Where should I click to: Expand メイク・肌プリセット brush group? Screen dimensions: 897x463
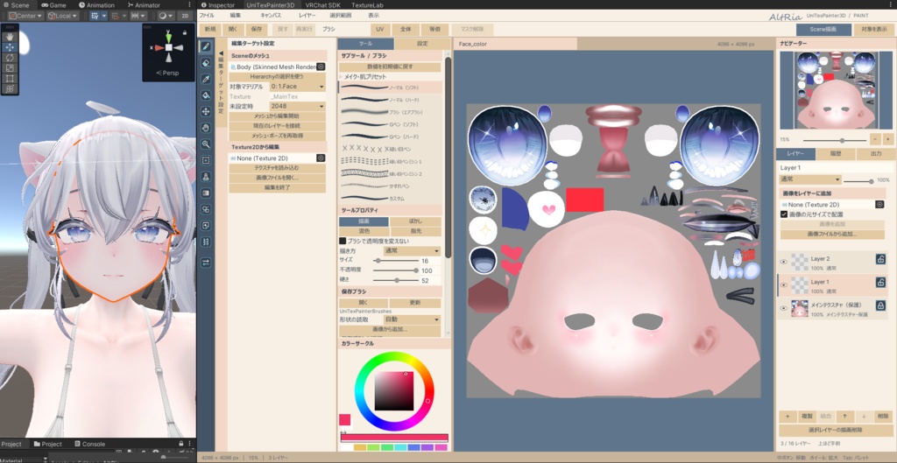point(341,77)
